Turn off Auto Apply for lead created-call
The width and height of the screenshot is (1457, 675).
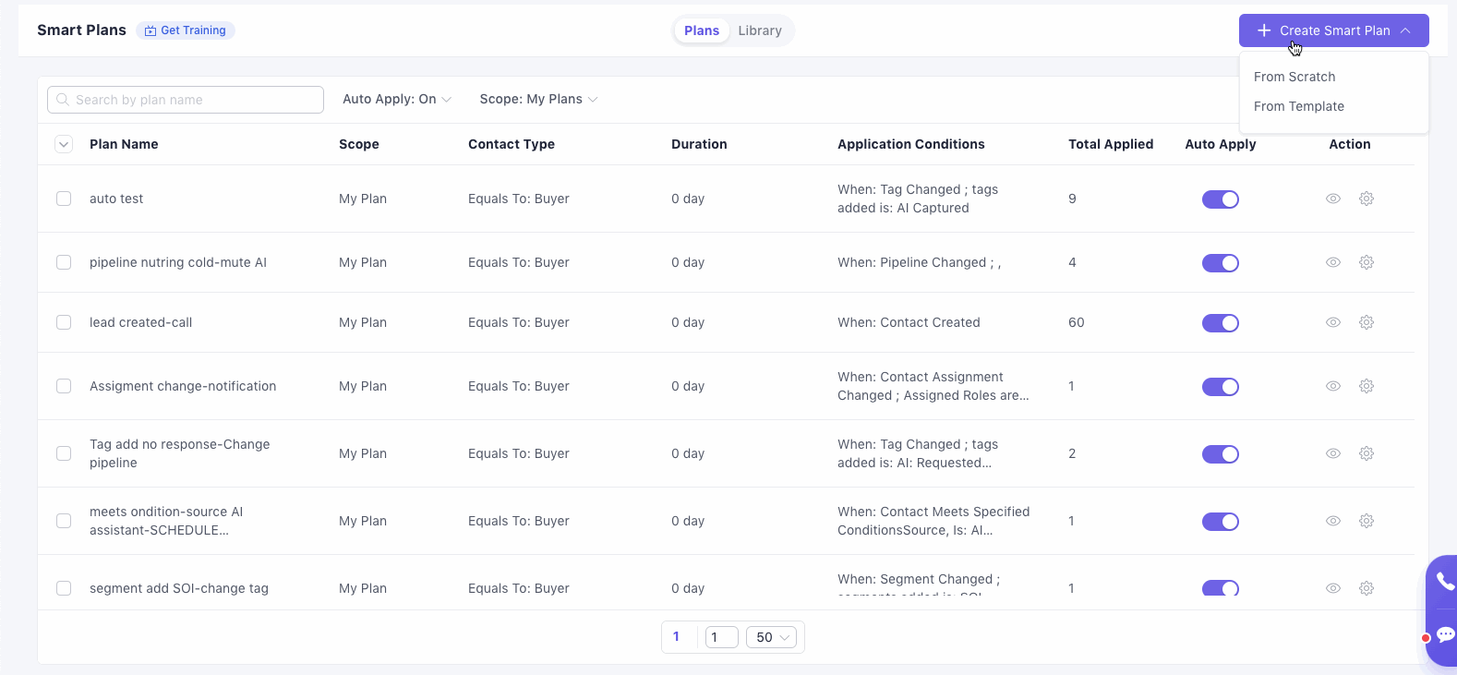1220,323
